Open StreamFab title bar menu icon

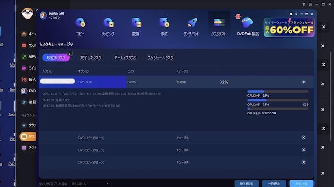tap(310, 4)
